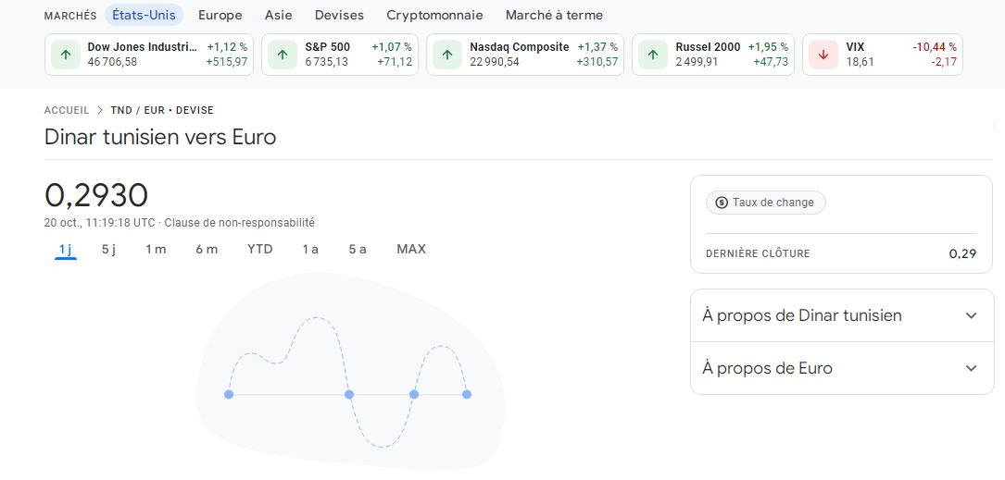Go to the Accueil breadcrumb link
This screenshot has width=1005, height=480.
coord(67,110)
